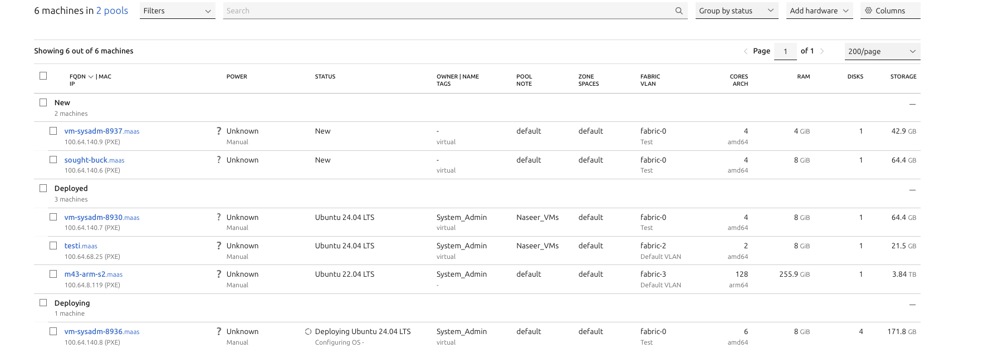This screenshot has height=358, width=988.
Task: Open the Filters dropdown
Action: pos(177,11)
